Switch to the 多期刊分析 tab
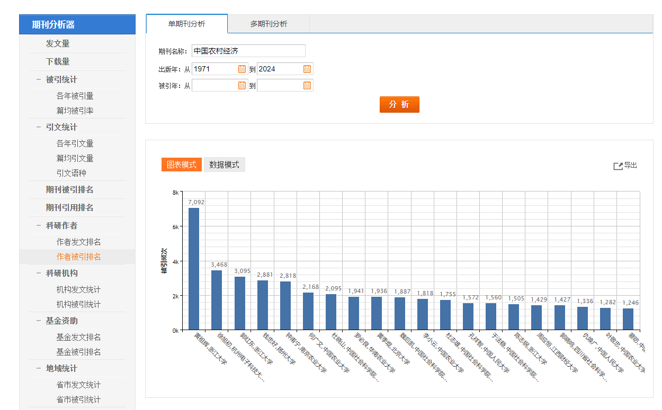This screenshot has width=662, height=410. pos(269,24)
